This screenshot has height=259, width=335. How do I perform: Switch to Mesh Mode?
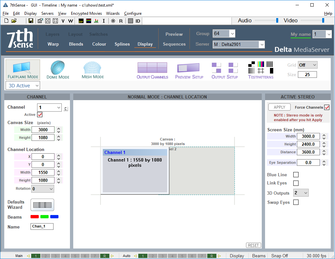coord(93,70)
